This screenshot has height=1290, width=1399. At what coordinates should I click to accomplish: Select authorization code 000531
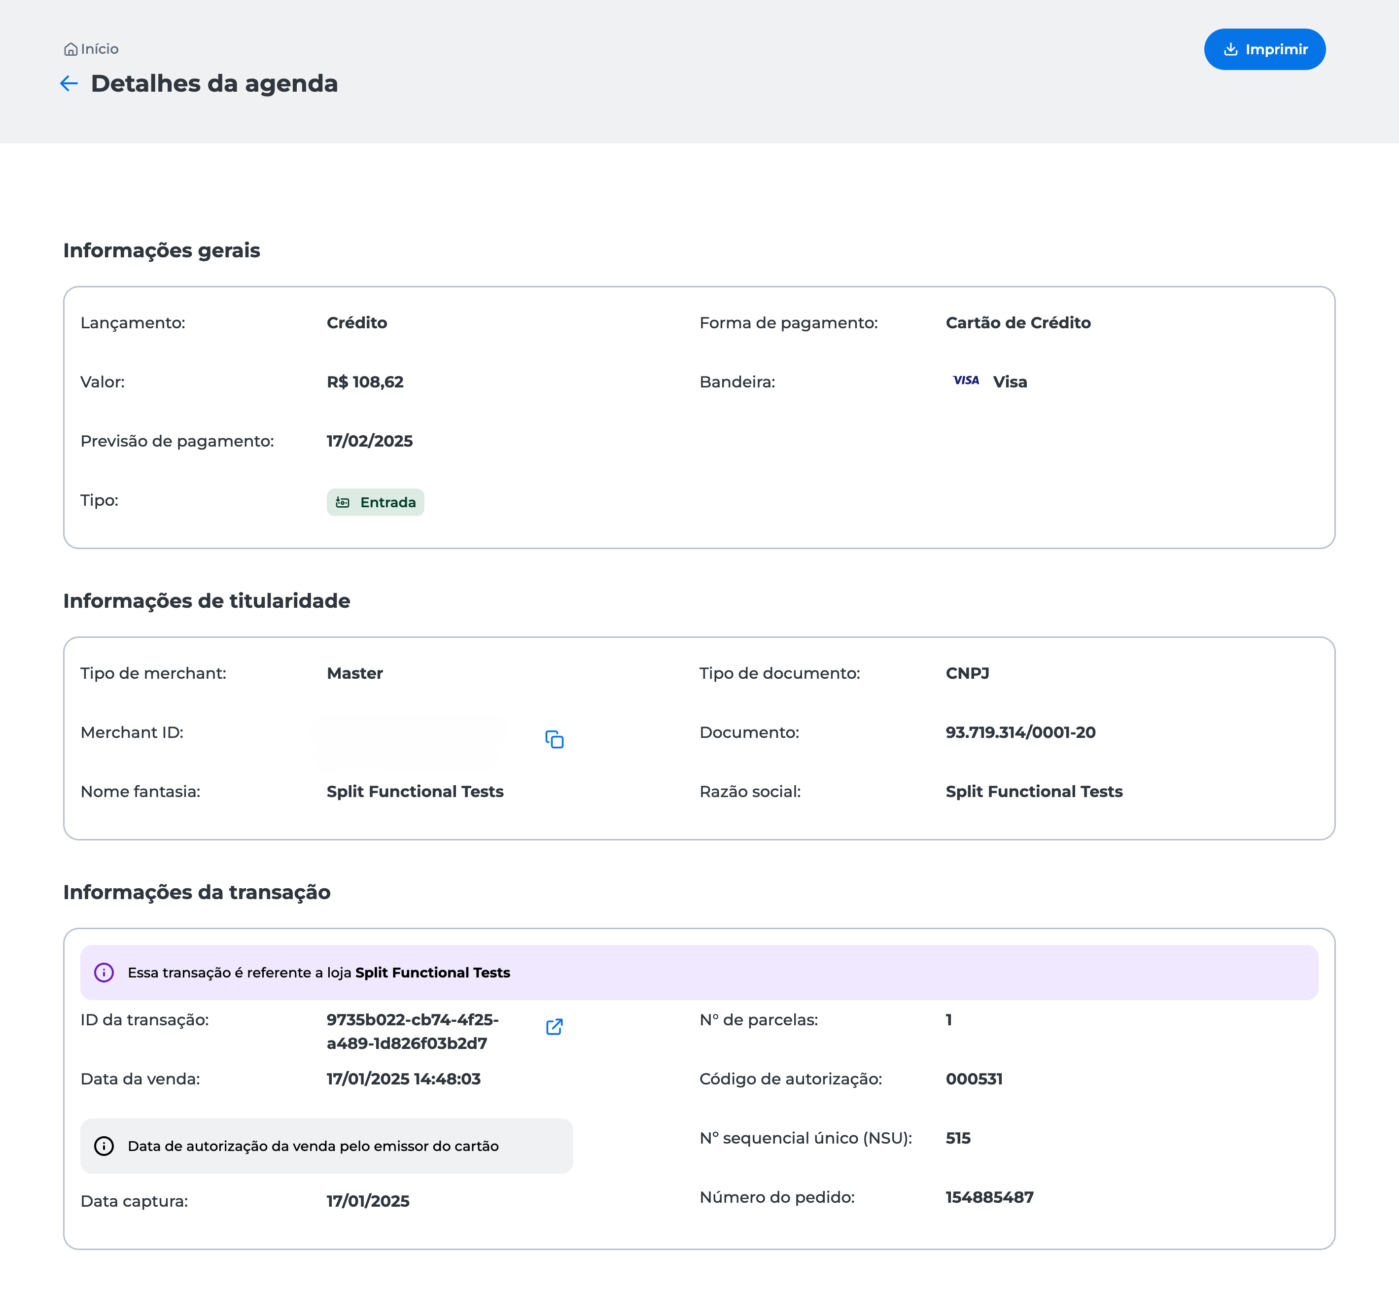(x=974, y=1079)
